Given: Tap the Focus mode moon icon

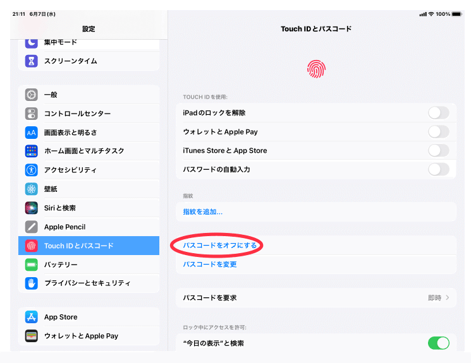Looking at the screenshot, I should coord(31,42).
